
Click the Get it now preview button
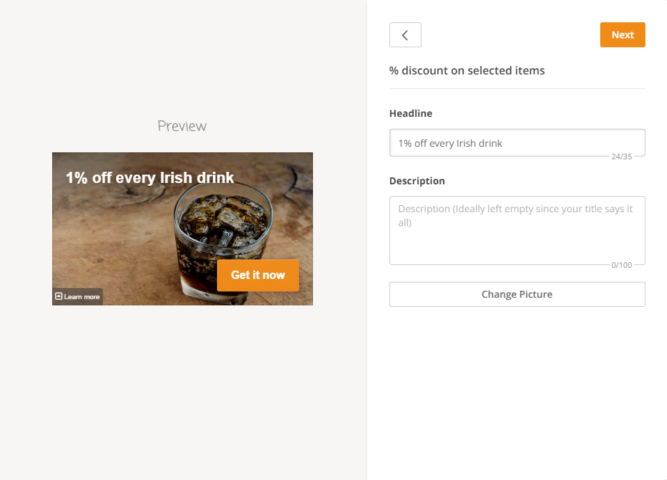coord(257,275)
